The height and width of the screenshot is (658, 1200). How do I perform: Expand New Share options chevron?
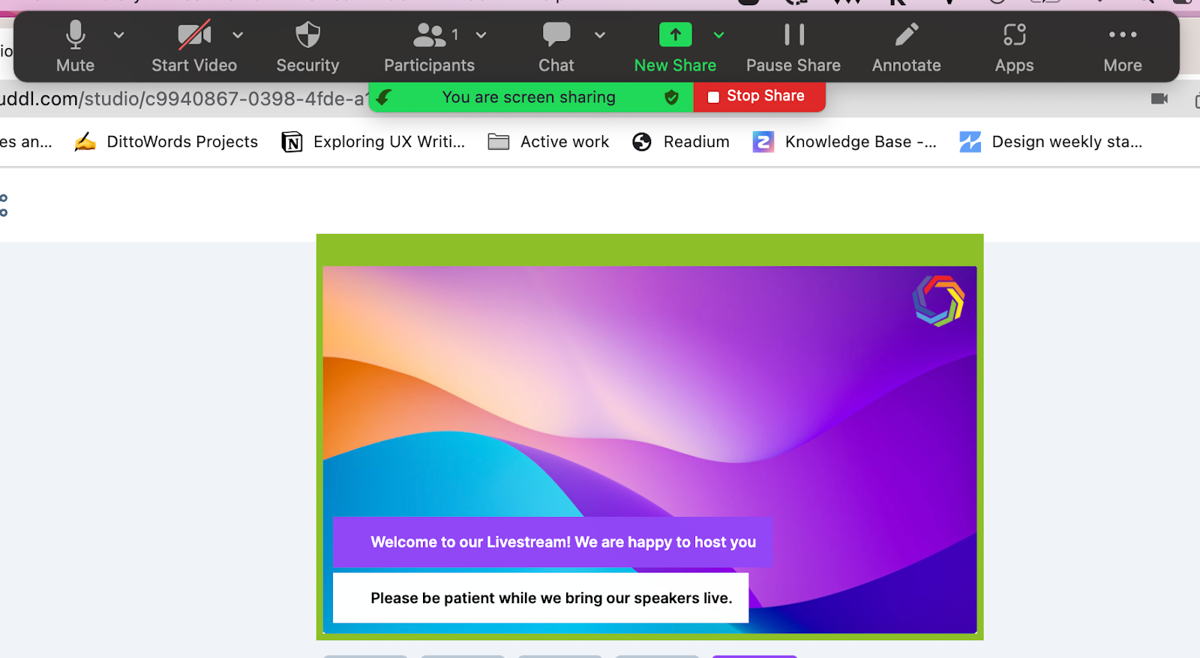718,35
